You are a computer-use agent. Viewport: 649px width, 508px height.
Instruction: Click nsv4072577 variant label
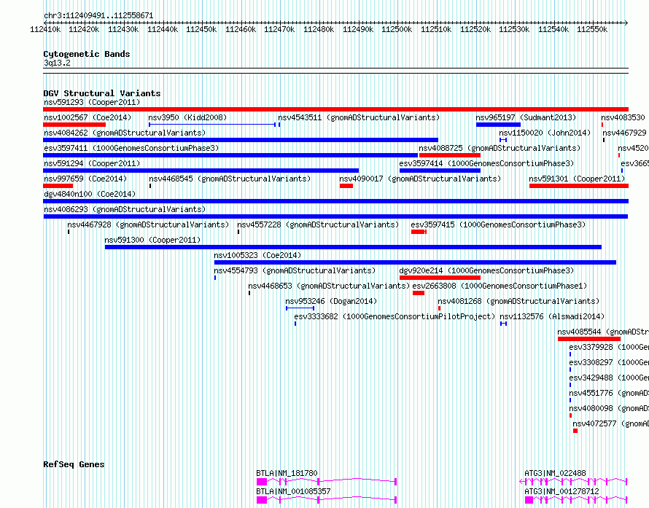(x=611, y=423)
